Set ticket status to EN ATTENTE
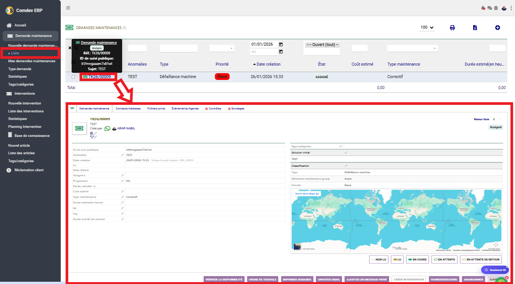 click(444, 259)
